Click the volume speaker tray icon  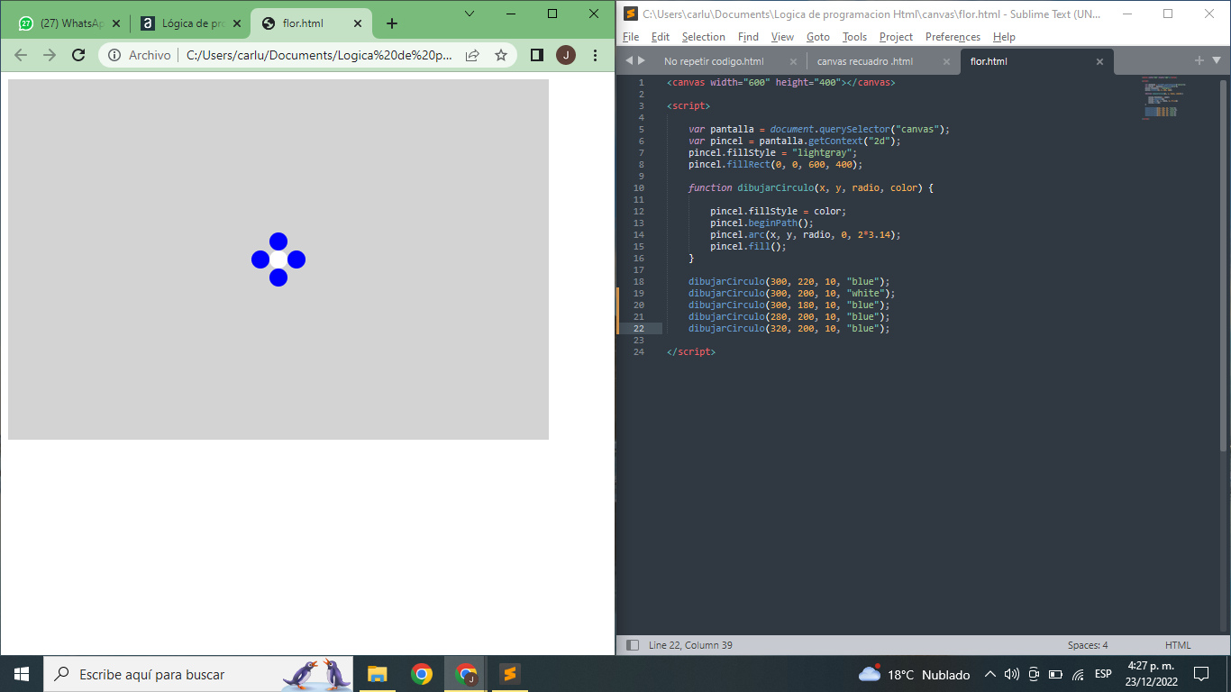pos(1011,674)
